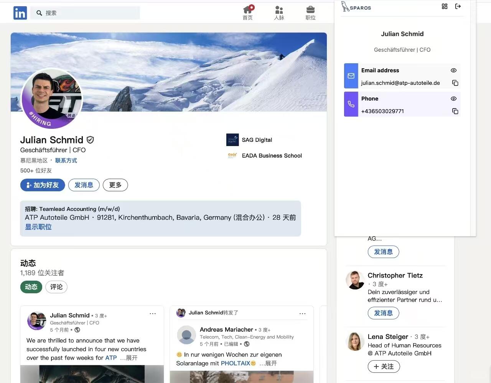Click Julian Schmid author name in post

[70, 316]
